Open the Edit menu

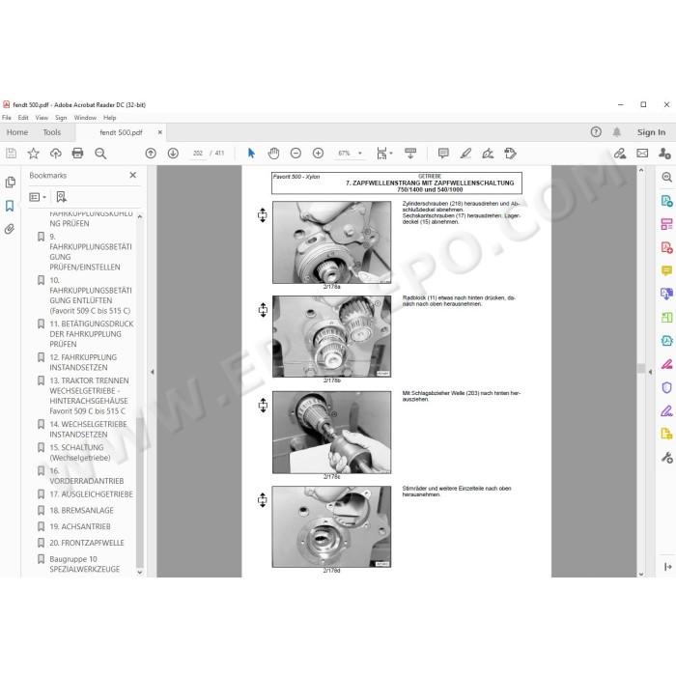(x=23, y=117)
